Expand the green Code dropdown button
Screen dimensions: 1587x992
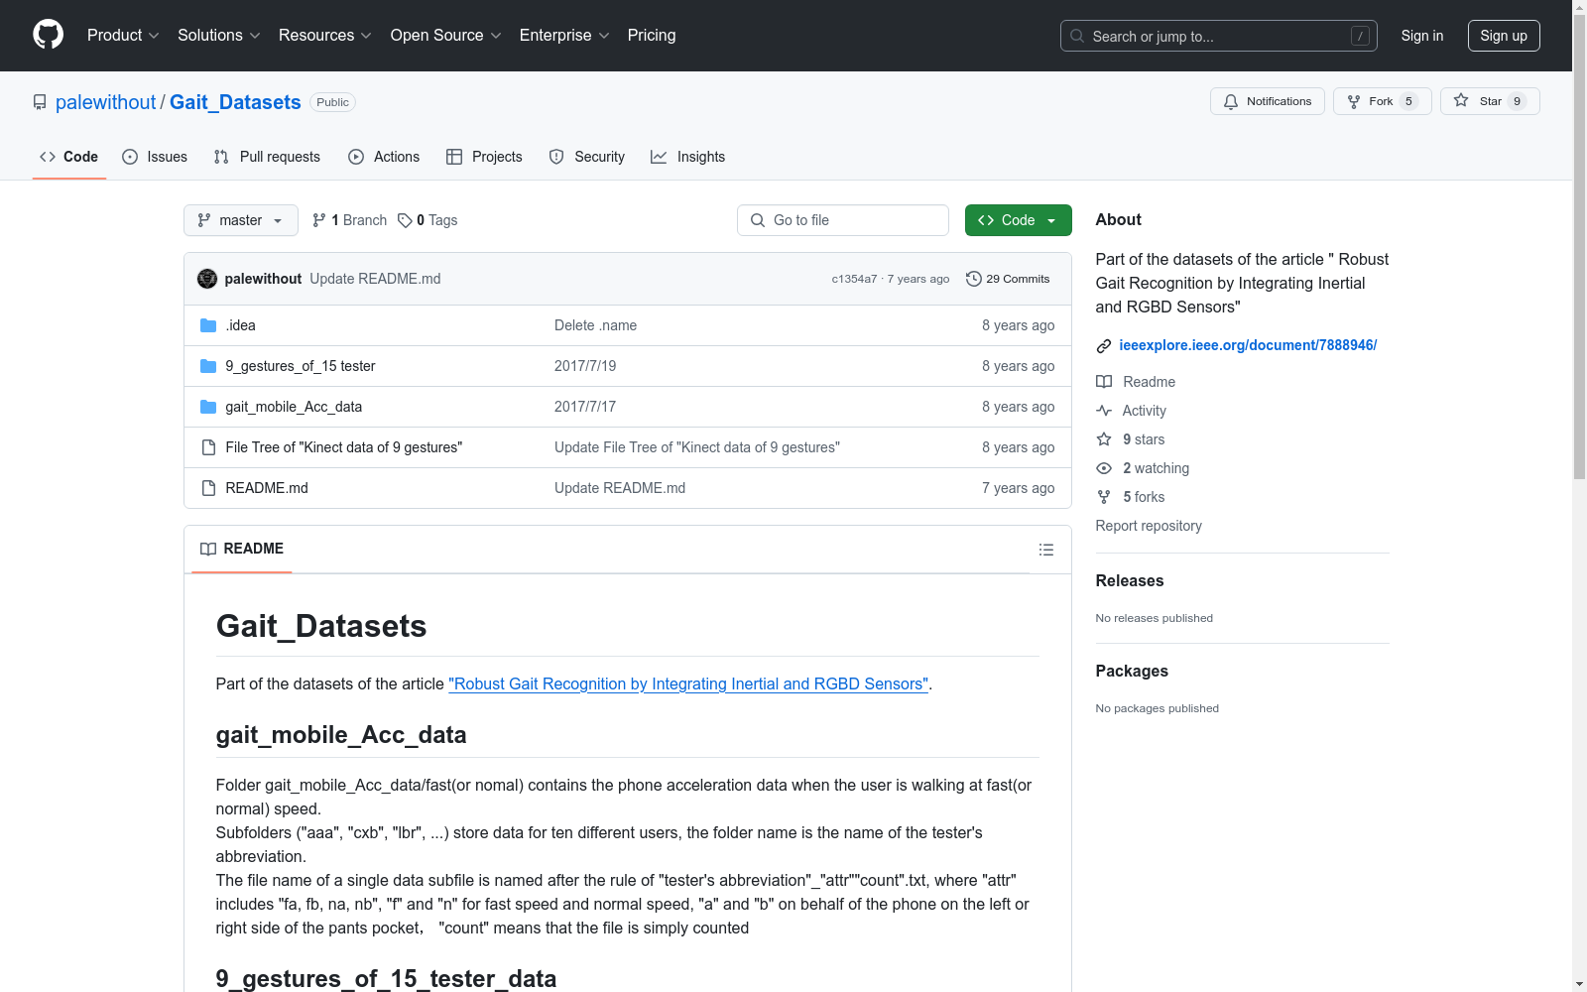click(x=1018, y=220)
